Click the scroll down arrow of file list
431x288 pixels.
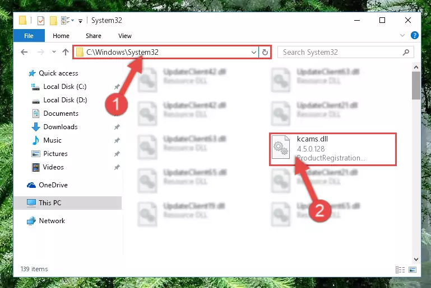(x=416, y=259)
